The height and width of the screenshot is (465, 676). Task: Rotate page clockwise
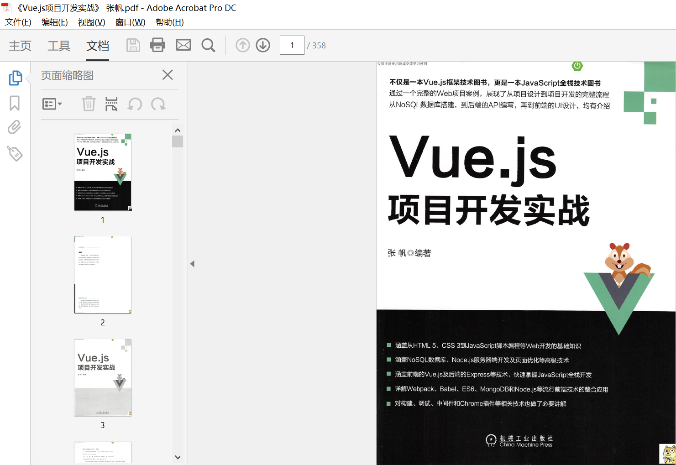[x=158, y=104]
